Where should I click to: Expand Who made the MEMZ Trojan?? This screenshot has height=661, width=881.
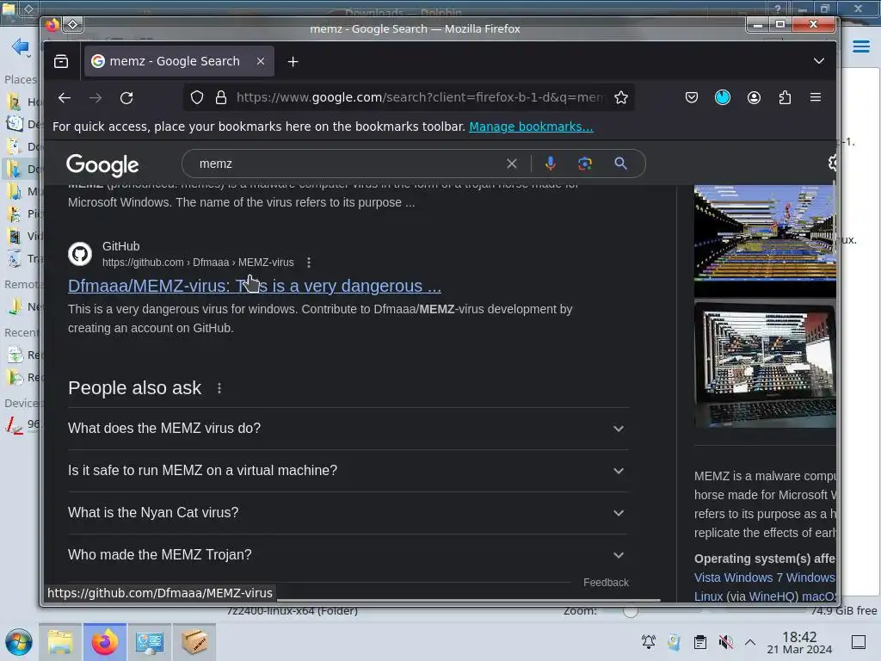[x=348, y=555]
